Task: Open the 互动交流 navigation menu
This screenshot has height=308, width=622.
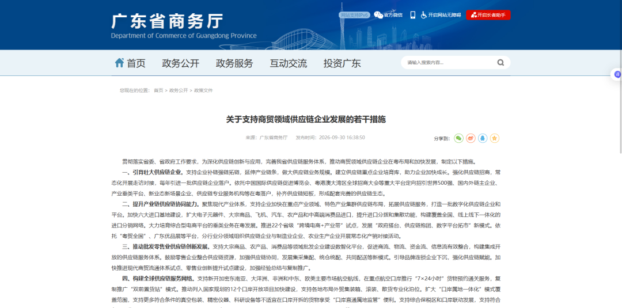Action: click(x=289, y=63)
